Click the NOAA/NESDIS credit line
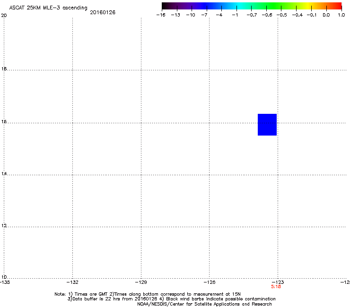The height and width of the screenshot is (307, 350). tap(204, 304)
